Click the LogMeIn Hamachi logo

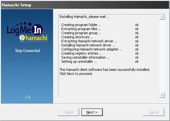tap(27, 32)
